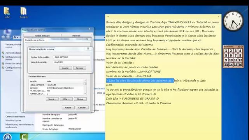Close the Propiedades del sistema window

click(89, 29)
